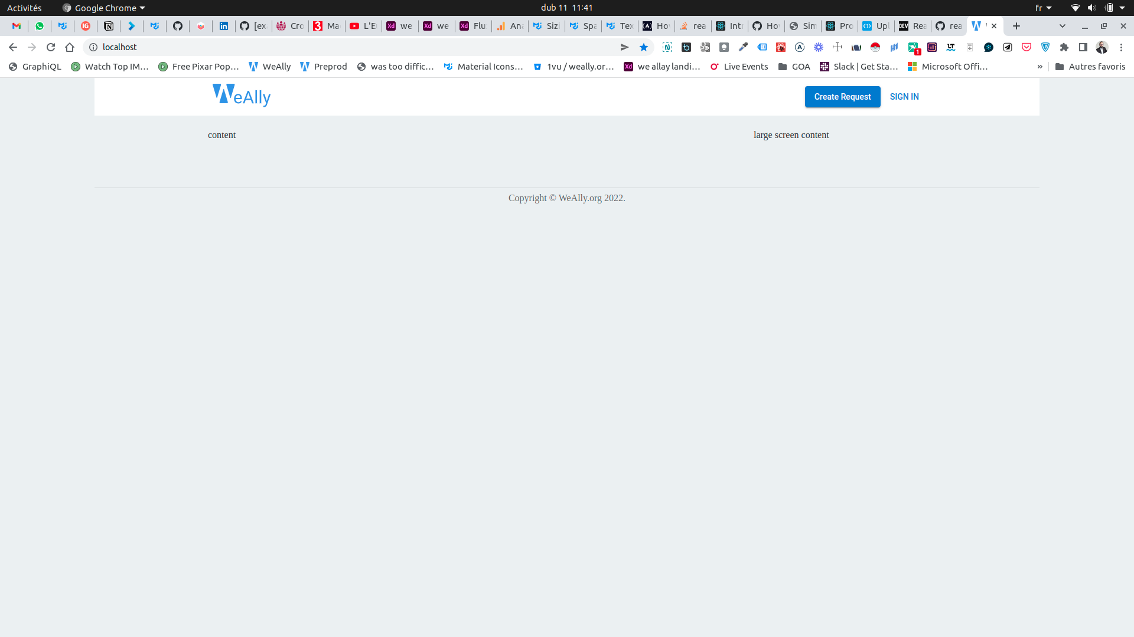Click the SIGN IN link
Image resolution: width=1134 pixels, height=637 pixels.
pyautogui.click(x=904, y=97)
